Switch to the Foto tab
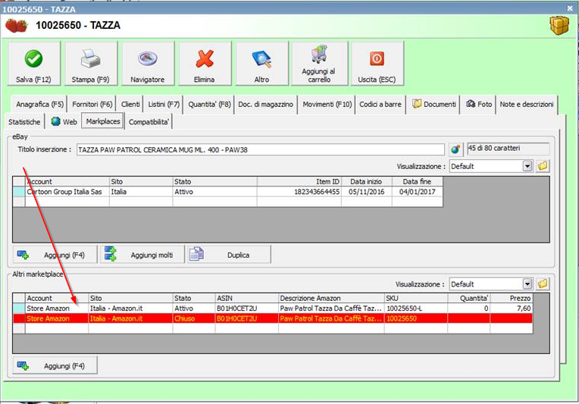 click(478, 105)
